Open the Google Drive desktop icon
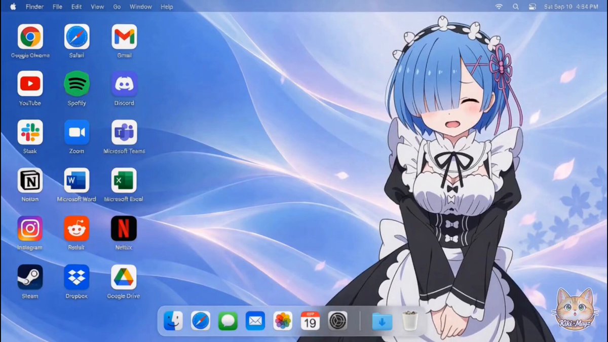 tap(124, 277)
